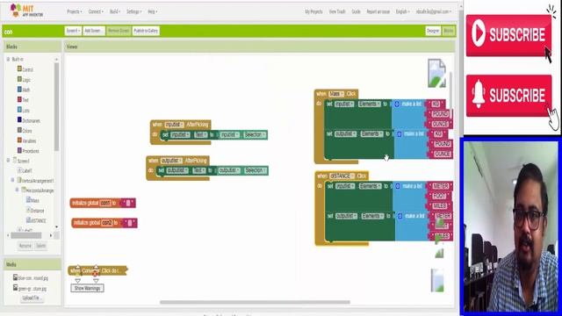Click the Remove Screen button
The height and width of the screenshot is (316, 562).
(x=119, y=31)
